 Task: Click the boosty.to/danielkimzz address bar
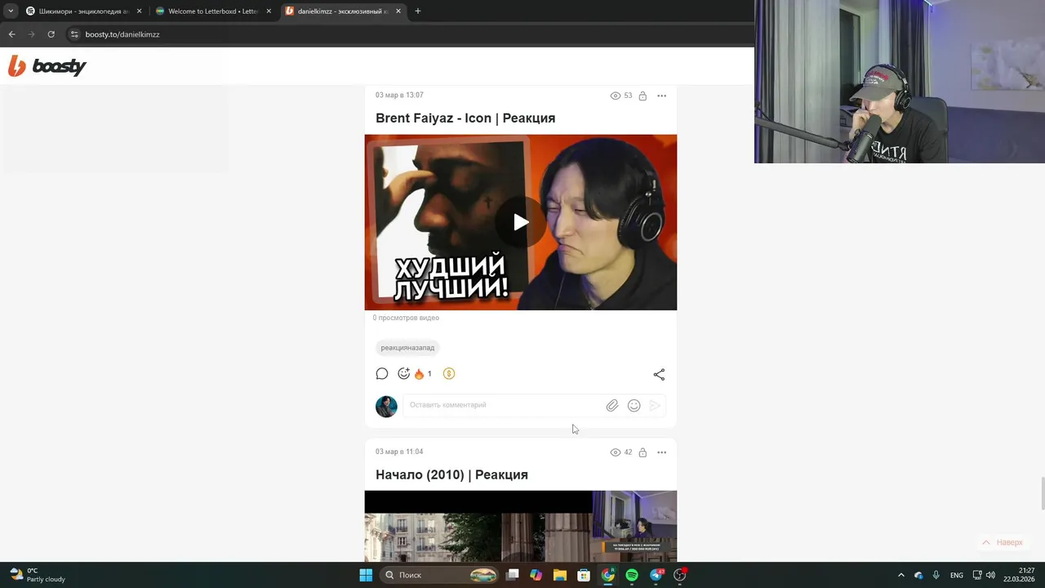click(x=408, y=34)
